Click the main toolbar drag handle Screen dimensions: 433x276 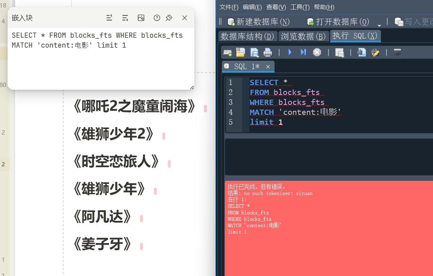click(220, 21)
